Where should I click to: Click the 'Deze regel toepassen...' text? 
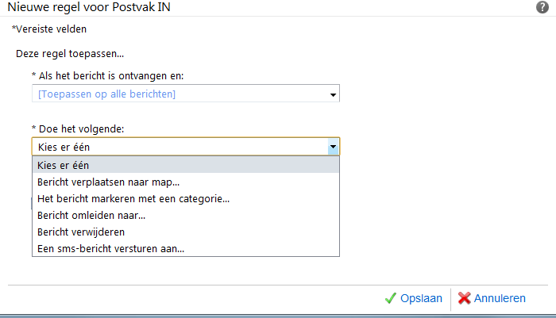pyautogui.click(x=73, y=55)
